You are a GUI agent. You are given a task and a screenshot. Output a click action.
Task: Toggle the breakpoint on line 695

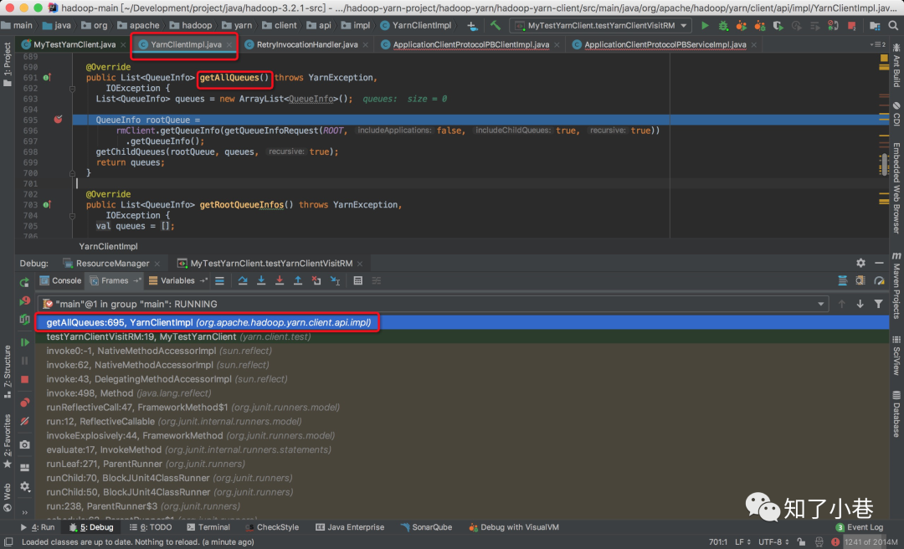[x=59, y=120]
